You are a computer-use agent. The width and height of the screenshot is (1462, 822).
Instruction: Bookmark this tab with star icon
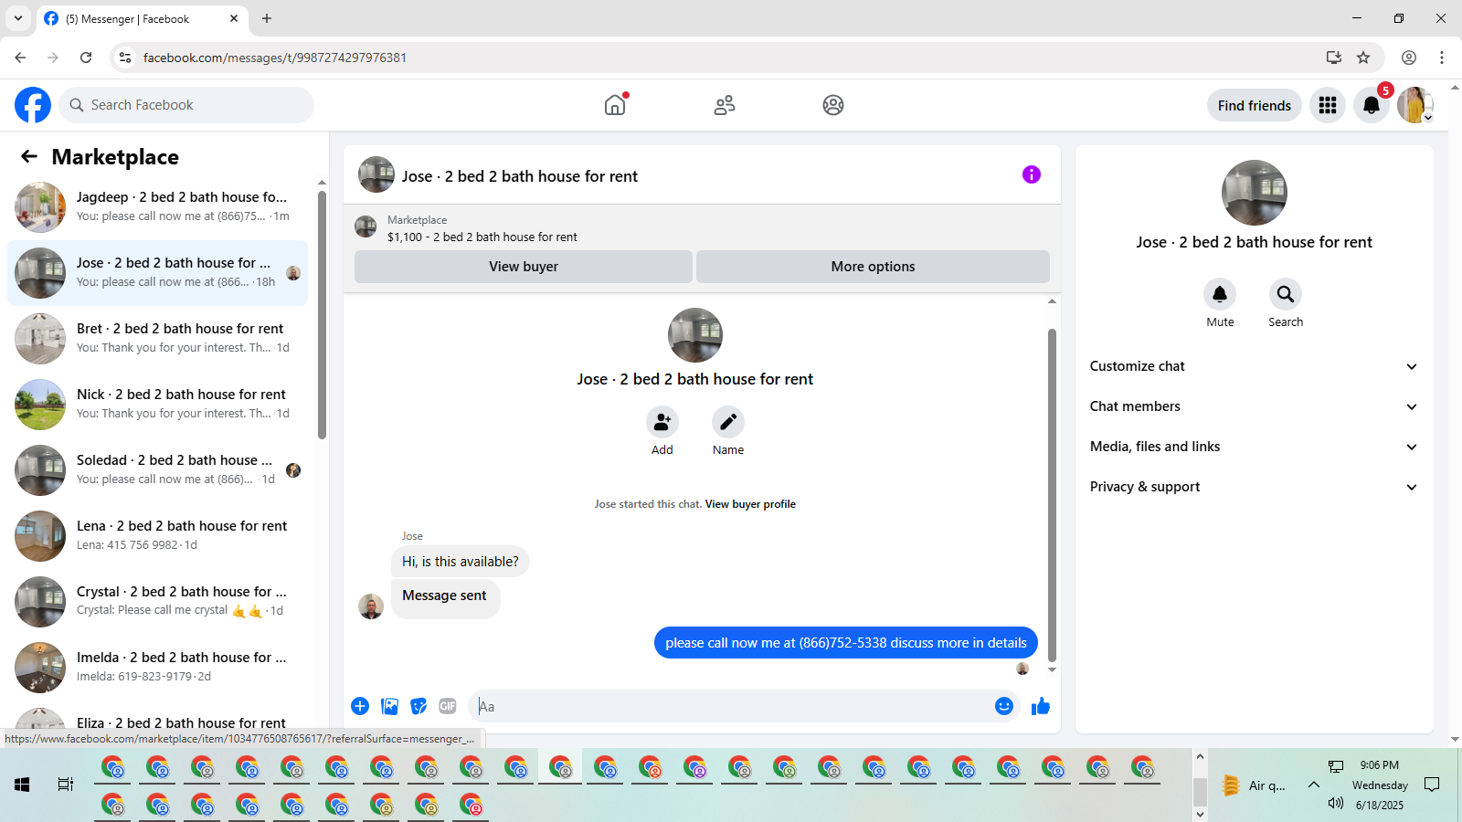(1363, 58)
